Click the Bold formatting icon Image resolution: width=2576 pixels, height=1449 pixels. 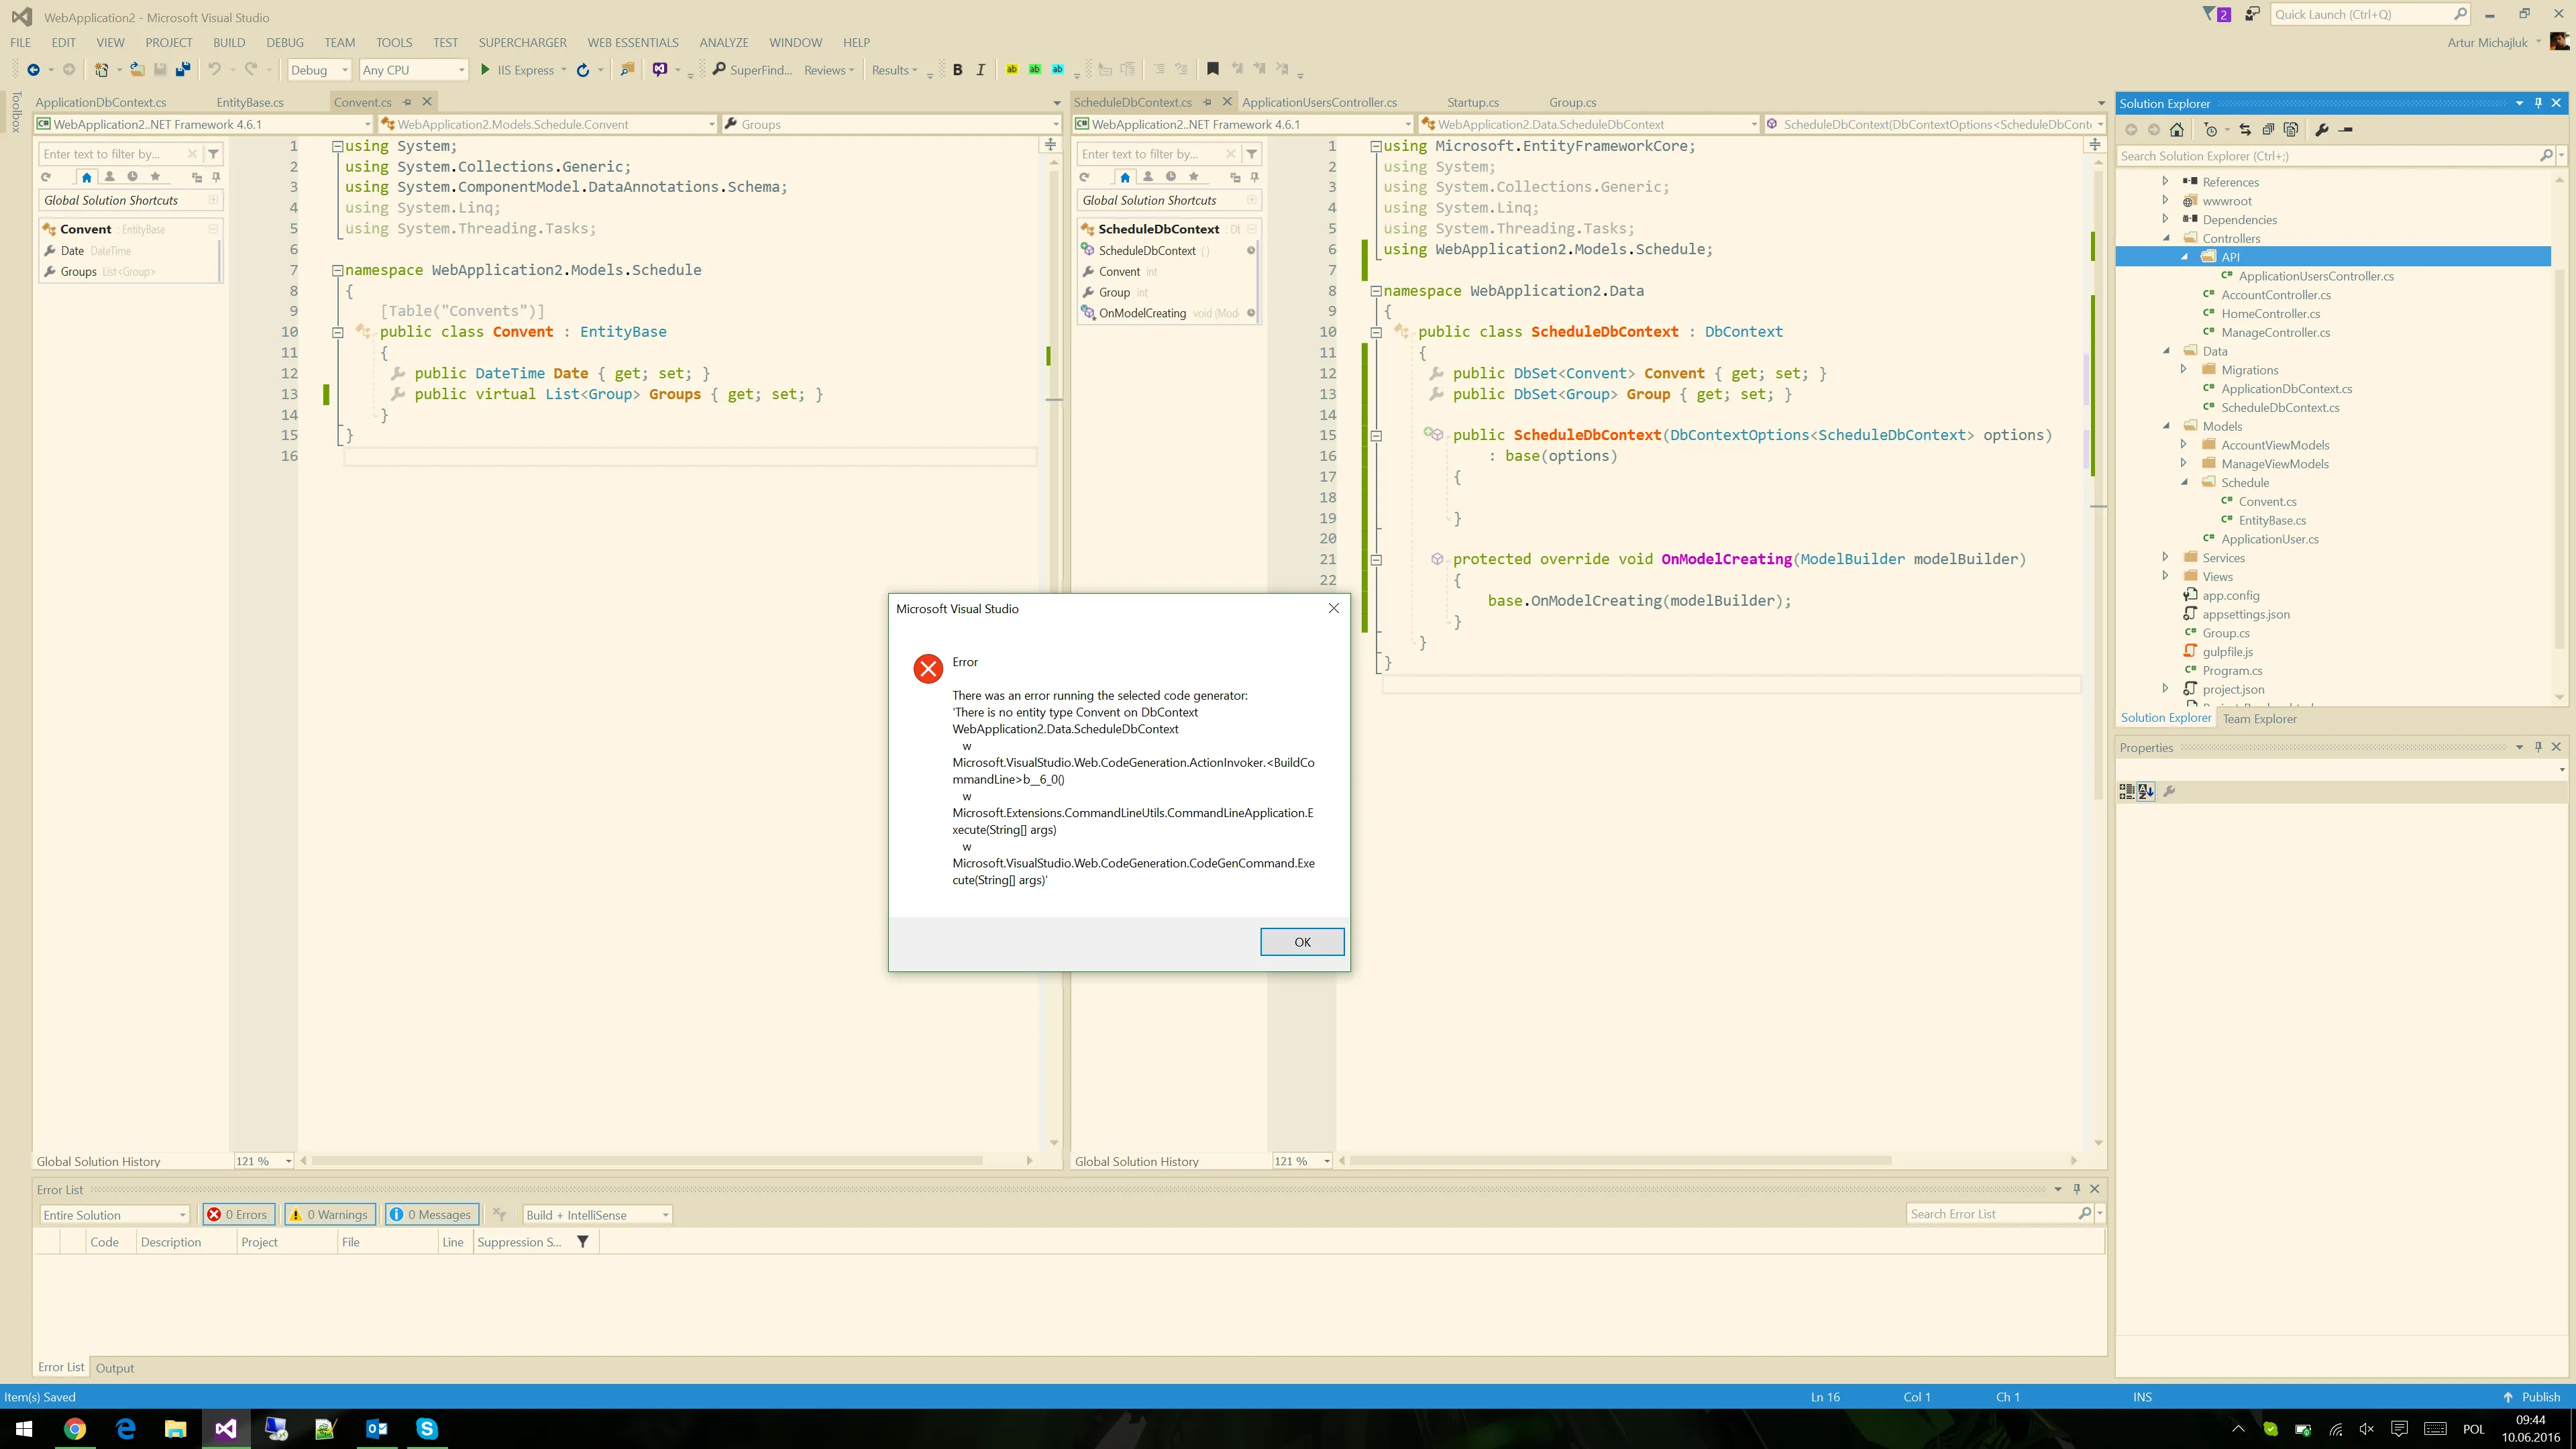(x=957, y=70)
